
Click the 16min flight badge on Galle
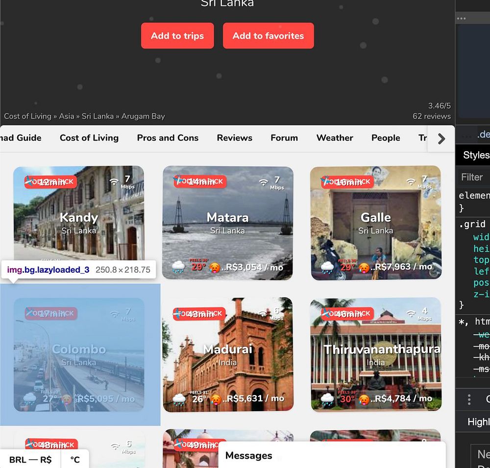coord(347,182)
